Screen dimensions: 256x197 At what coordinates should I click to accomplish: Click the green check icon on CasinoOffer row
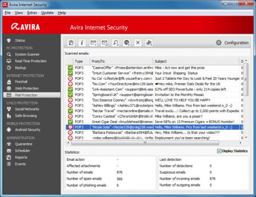tap(70, 68)
